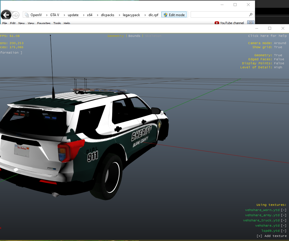Open the Tools menu
This screenshot has width=289, height=241.
tap(57, 23)
